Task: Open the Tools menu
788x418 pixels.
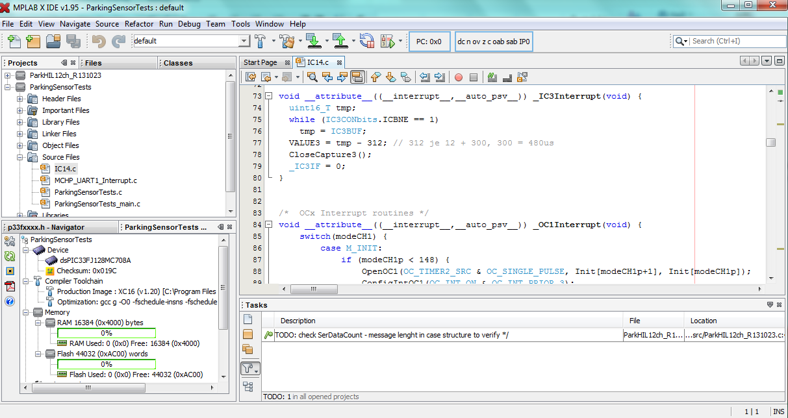Action: tap(240, 24)
